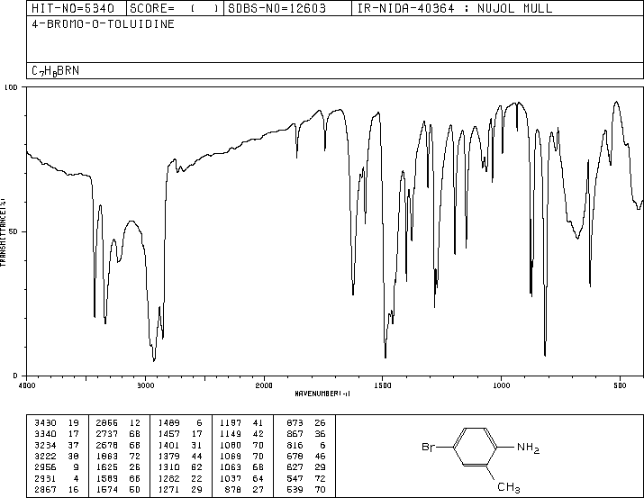Click peak table entry 1310
The height and width of the screenshot is (498, 644).
coord(168,467)
